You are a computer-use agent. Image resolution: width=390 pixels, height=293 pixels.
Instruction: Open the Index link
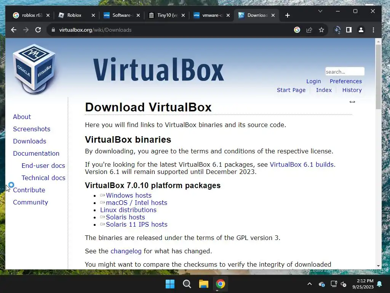click(x=324, y=90)
